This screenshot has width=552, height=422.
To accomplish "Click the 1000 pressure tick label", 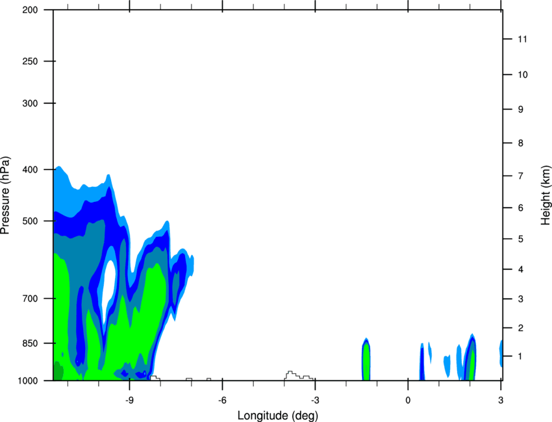I will [28, 381].
